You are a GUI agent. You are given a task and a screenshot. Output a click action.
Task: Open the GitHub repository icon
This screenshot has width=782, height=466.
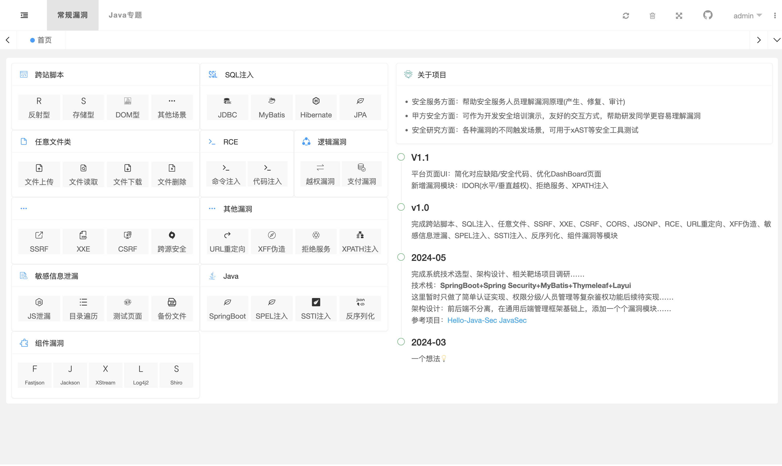coord(708,15)
